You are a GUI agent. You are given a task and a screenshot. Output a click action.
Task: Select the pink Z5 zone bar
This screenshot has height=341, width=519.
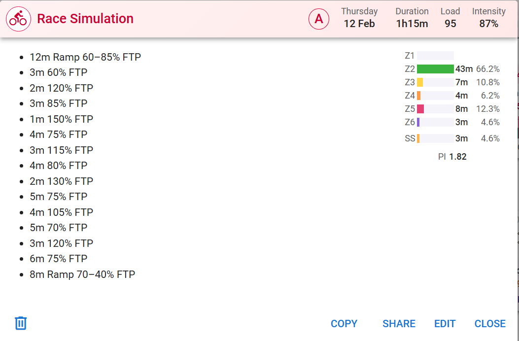click(x=420, y=109)
